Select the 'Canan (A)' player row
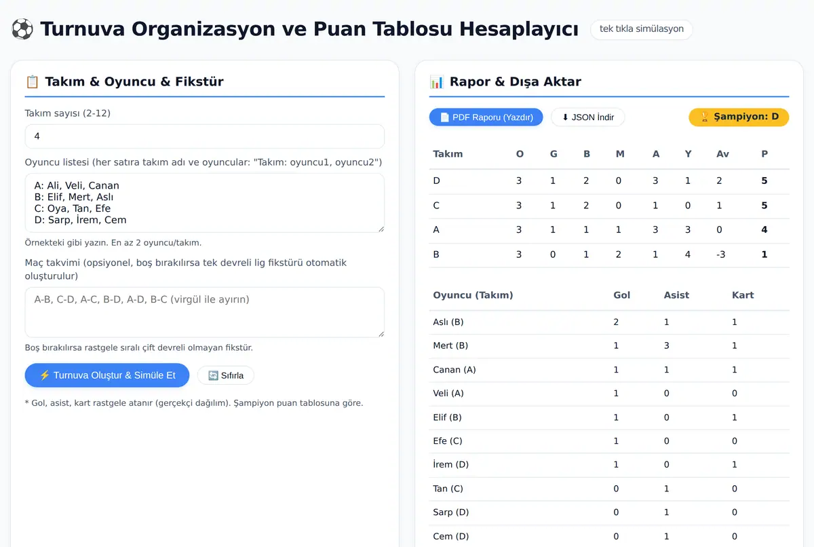Screen dimensions: 814x547 (x=609, y=370)
